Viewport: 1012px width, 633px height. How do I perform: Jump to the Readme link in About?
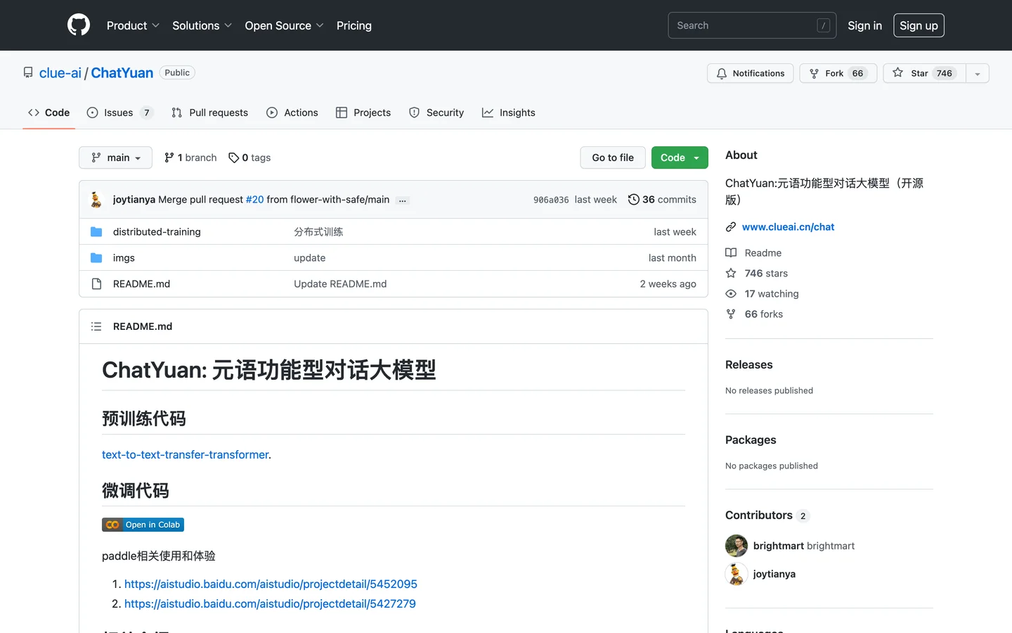pos(753,252)
